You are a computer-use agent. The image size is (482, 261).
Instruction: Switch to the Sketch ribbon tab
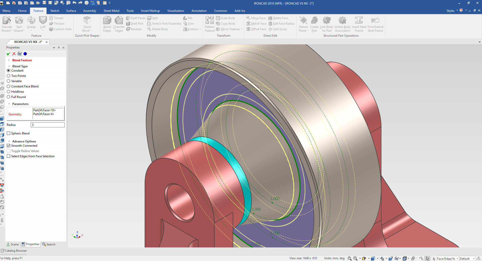(x=55, y=11)
